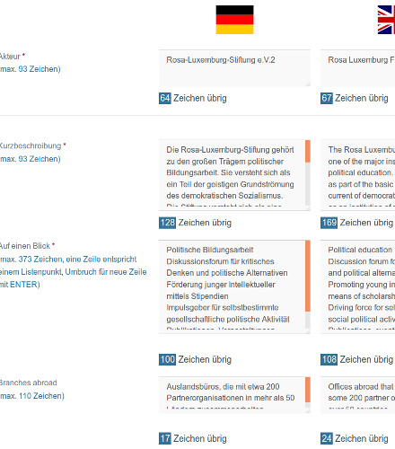Viewport: 395px width, 449px height.
Task: Click inside German Kurzbeschreibung text area
Action: click(232, 175)
